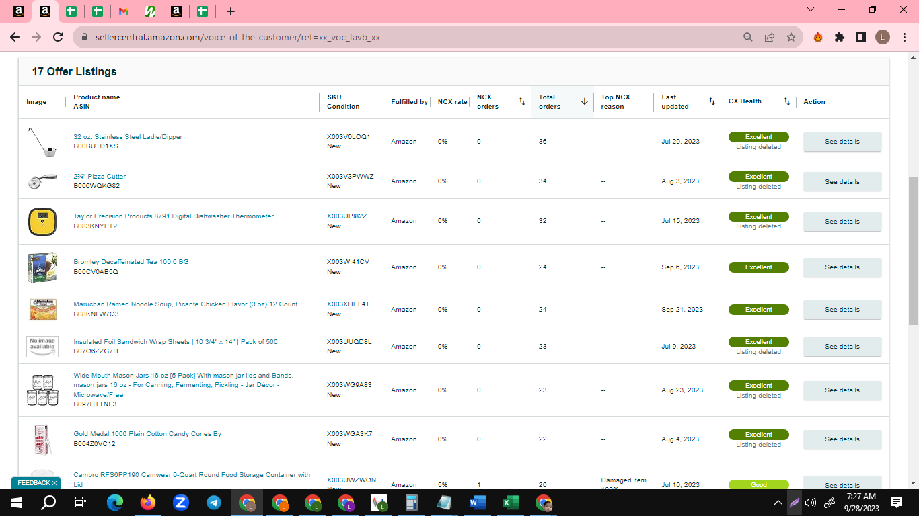Click the yellow dishwasher thermometer thumbnail
Image resolution: width=919 pixels, height=516 pixels.
pos(42,222)
